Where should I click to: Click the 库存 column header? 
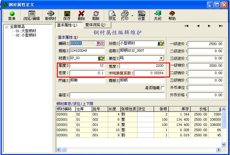180,109
